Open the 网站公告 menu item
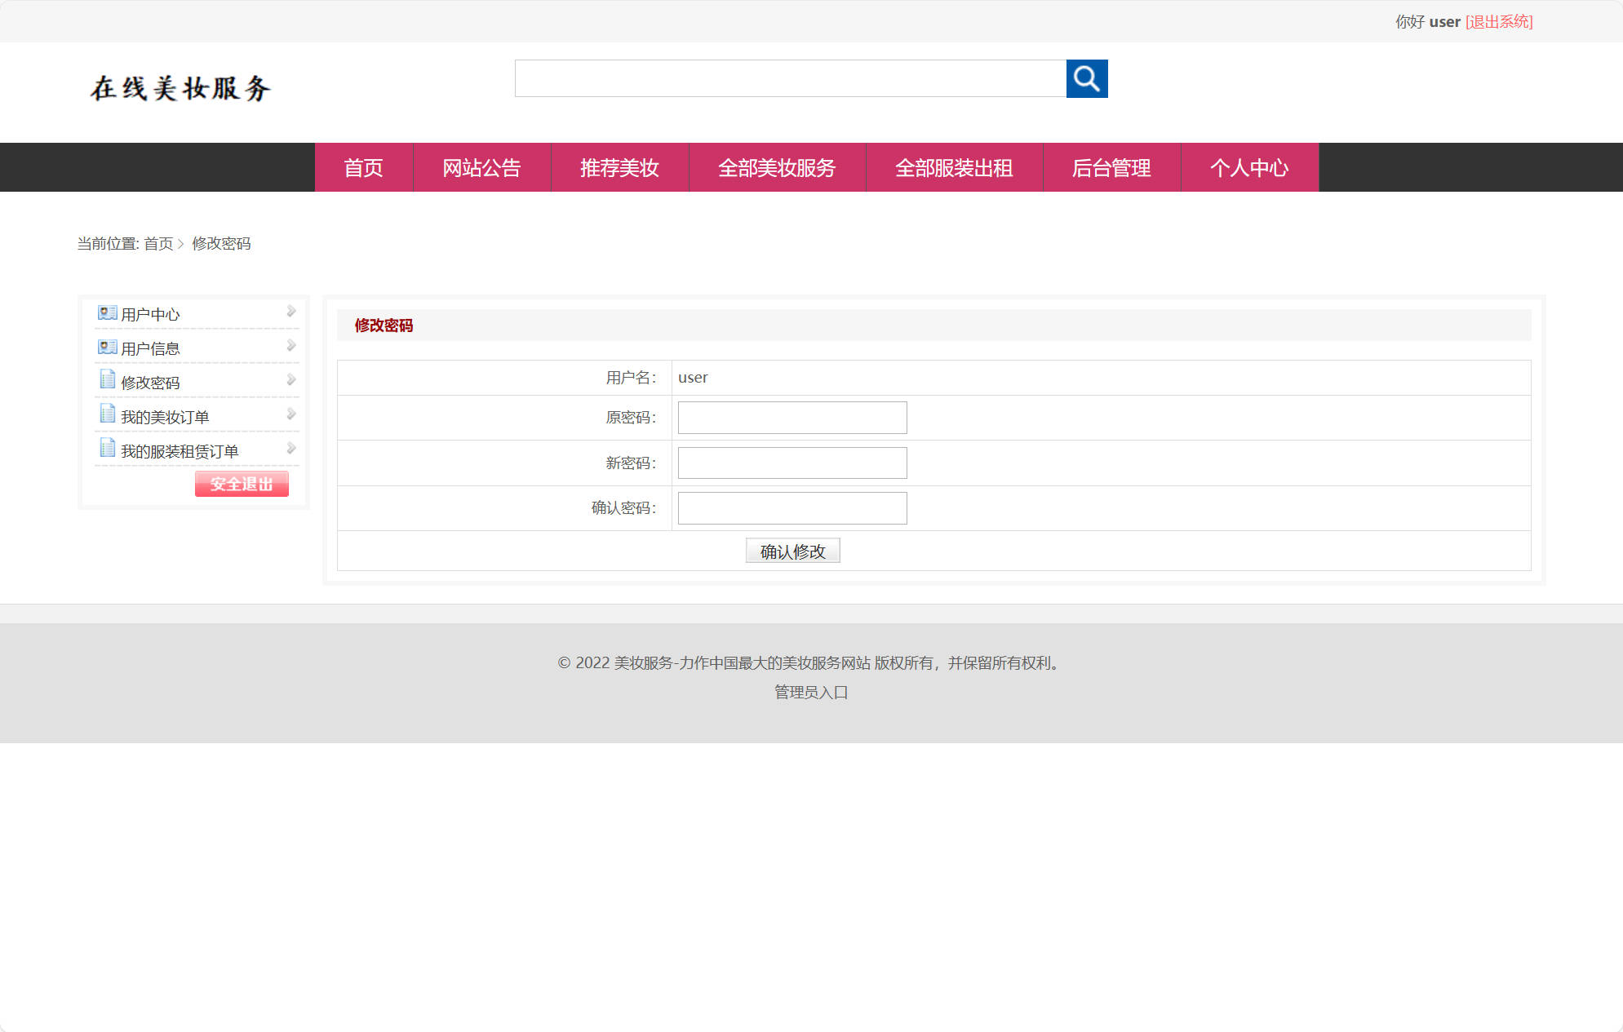This screenshot has width=1623, height=1032. [482, 168]
